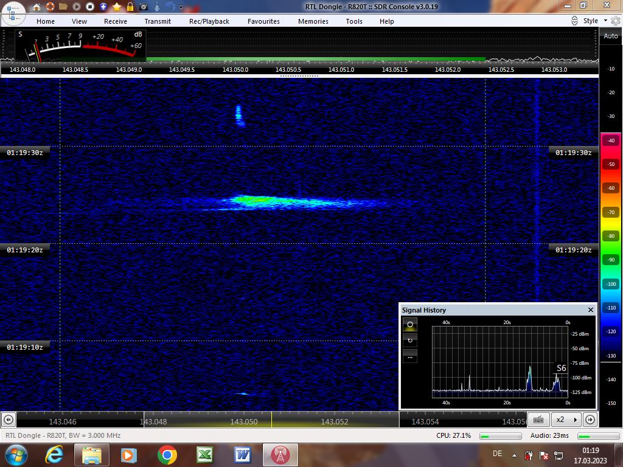The image size is (623, 467).
Task: Click the -80 label on colour scale
Action: click(x=611, y=236)
